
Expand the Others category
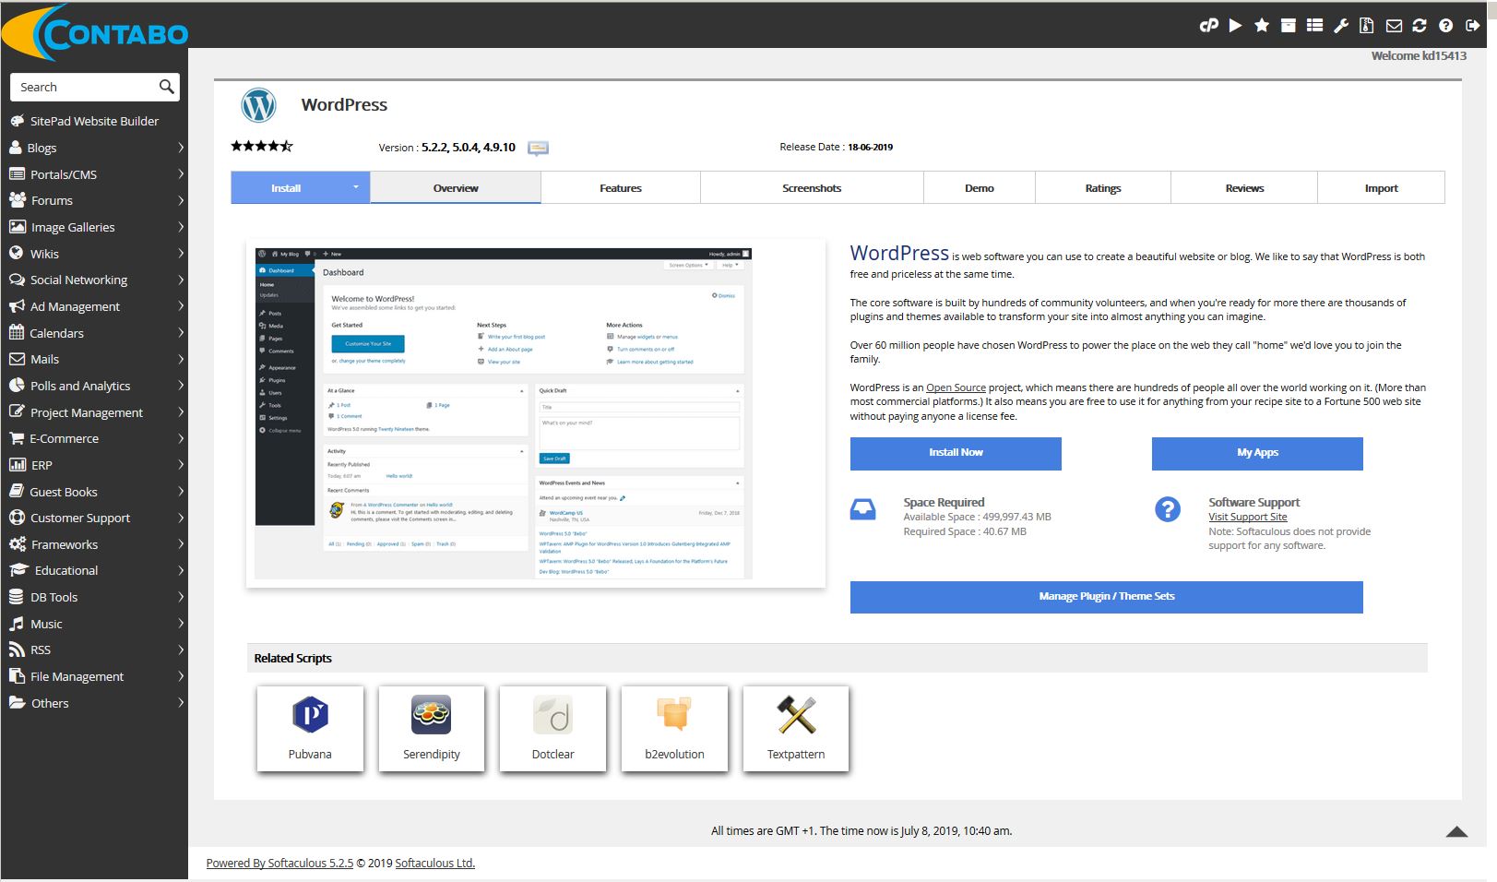(94, 703)
